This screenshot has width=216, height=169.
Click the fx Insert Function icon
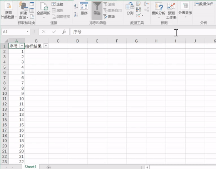pos(64,32)
